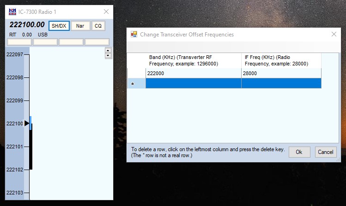
Task: Click 222097 on the bandmap scale
Action: (x=15, y=54)
